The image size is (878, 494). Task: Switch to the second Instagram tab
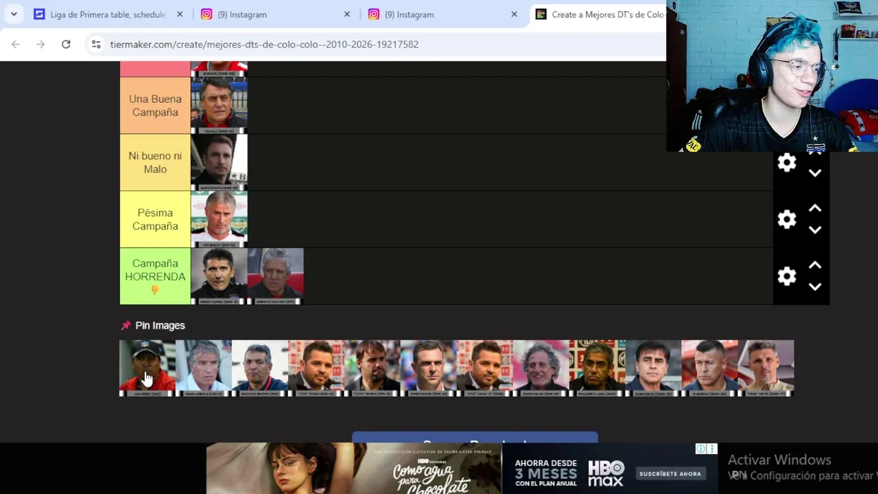[443, 14]
